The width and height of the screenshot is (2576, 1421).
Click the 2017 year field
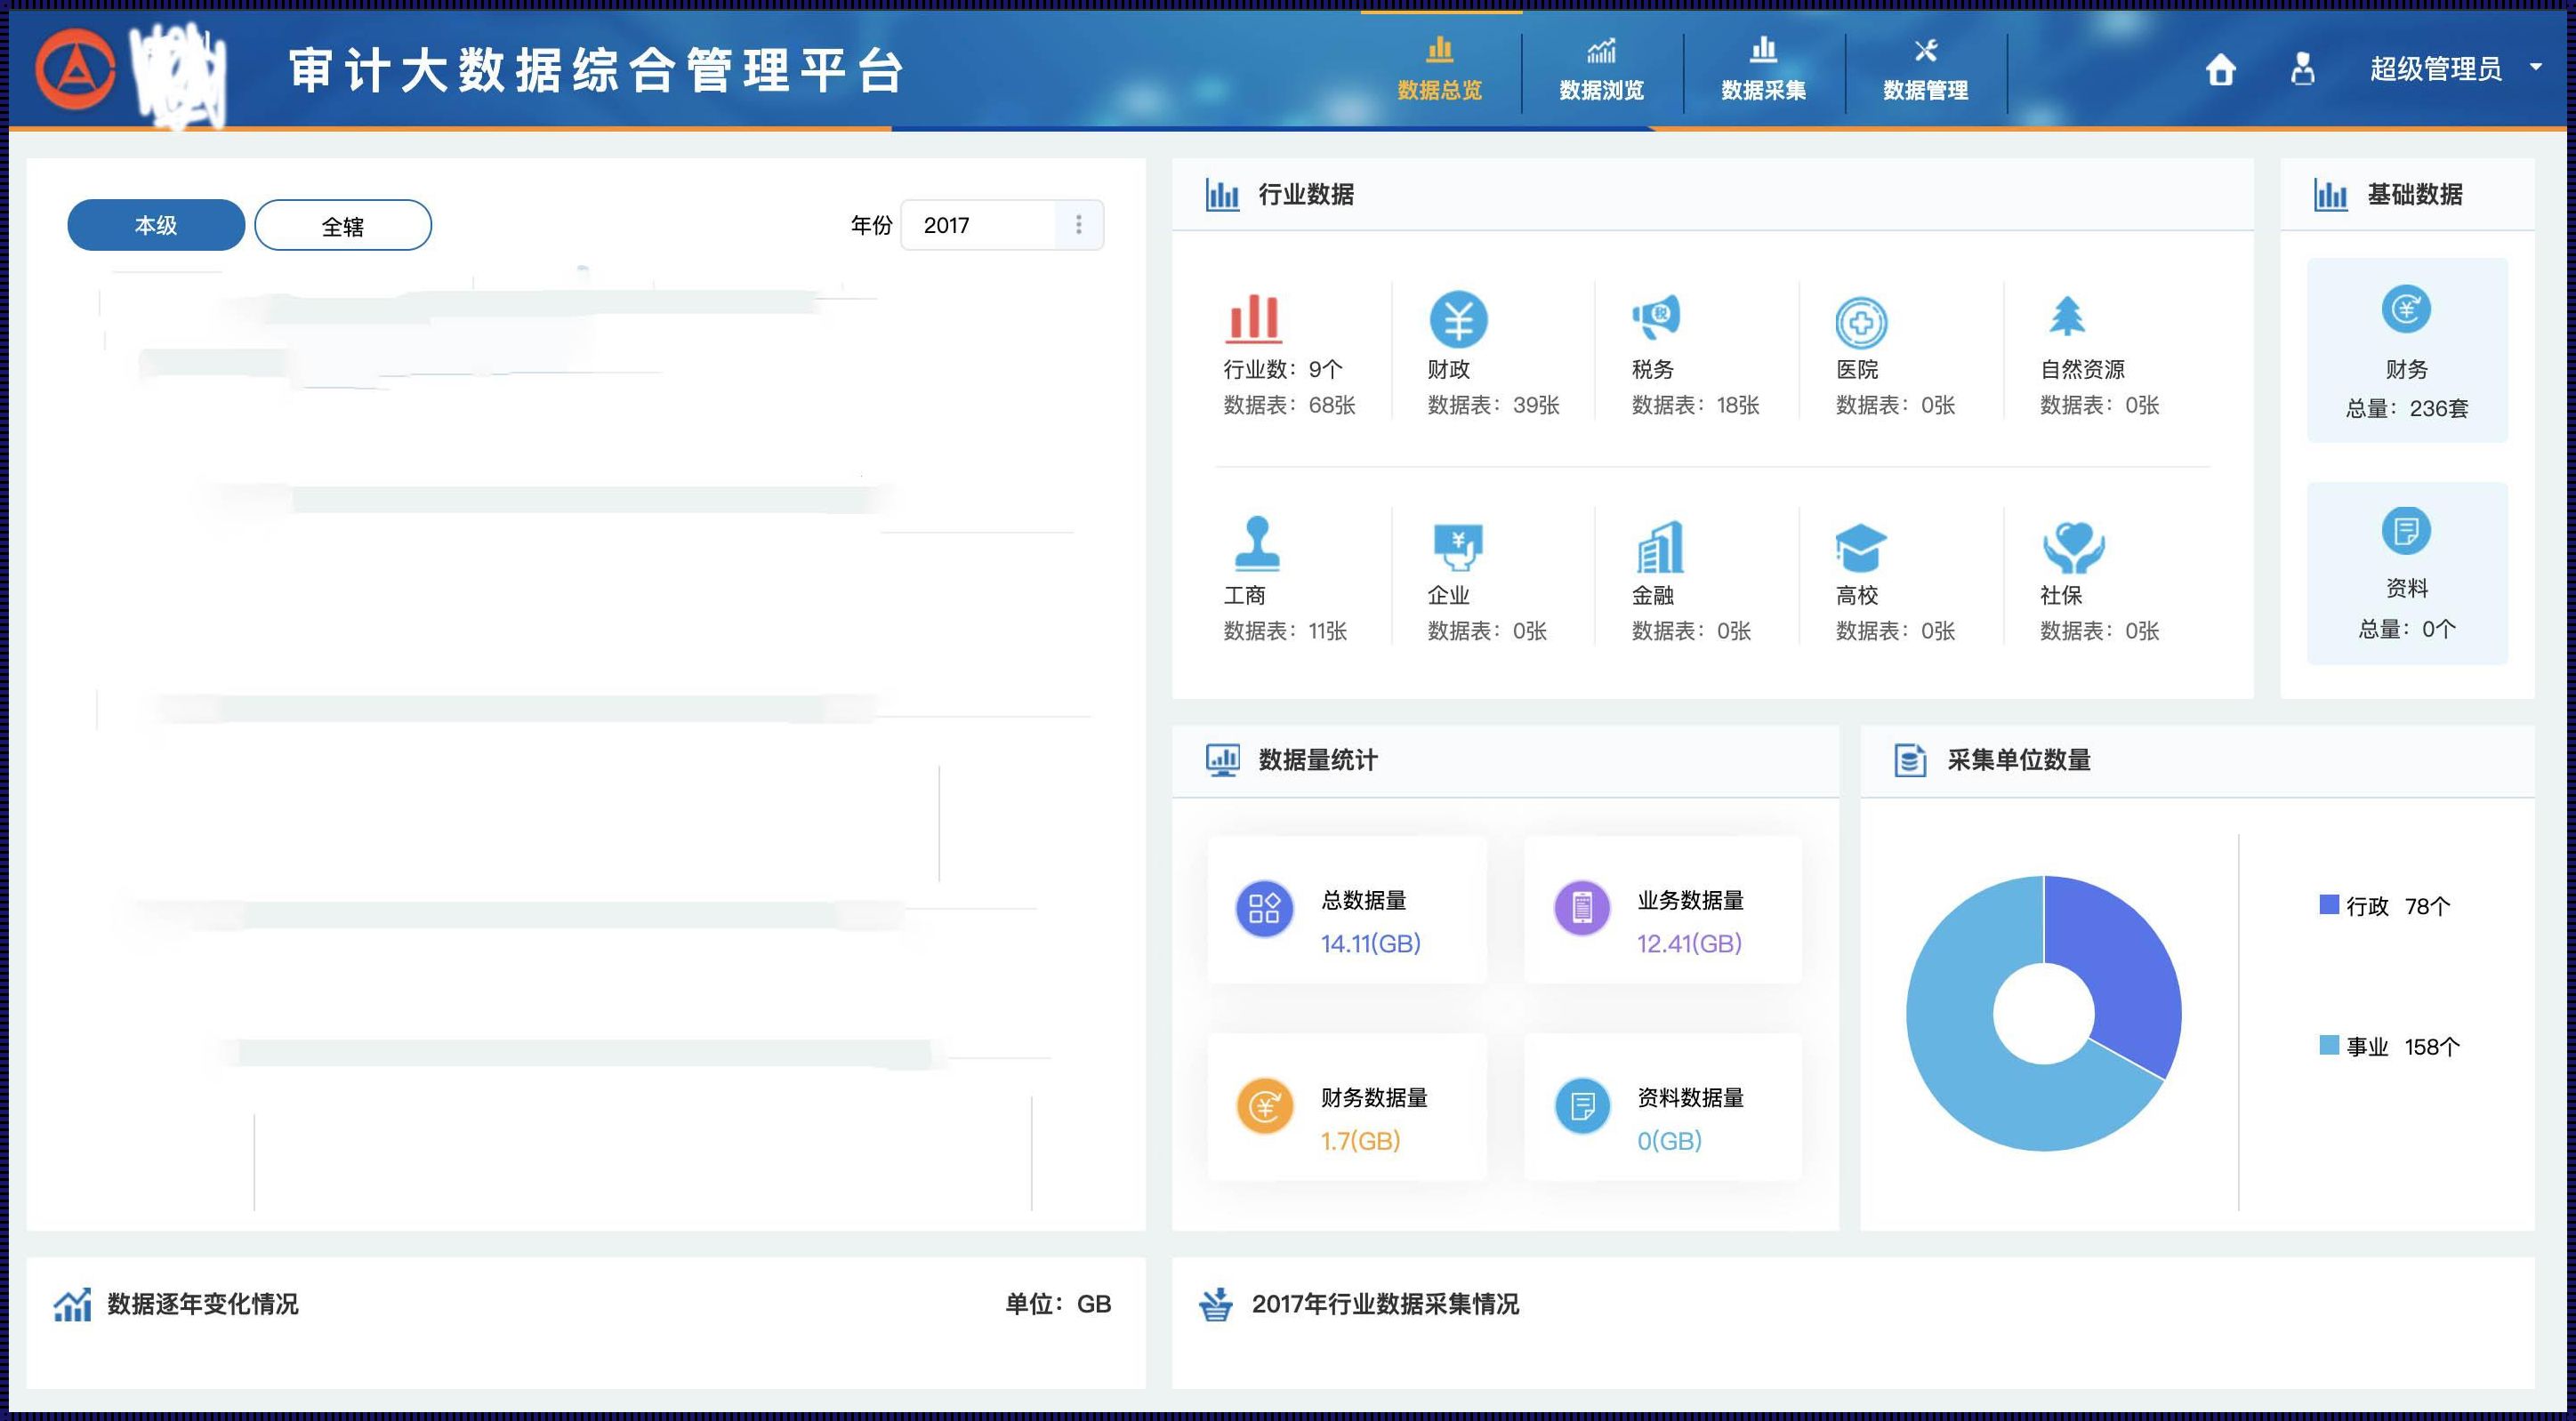[979, 225]
